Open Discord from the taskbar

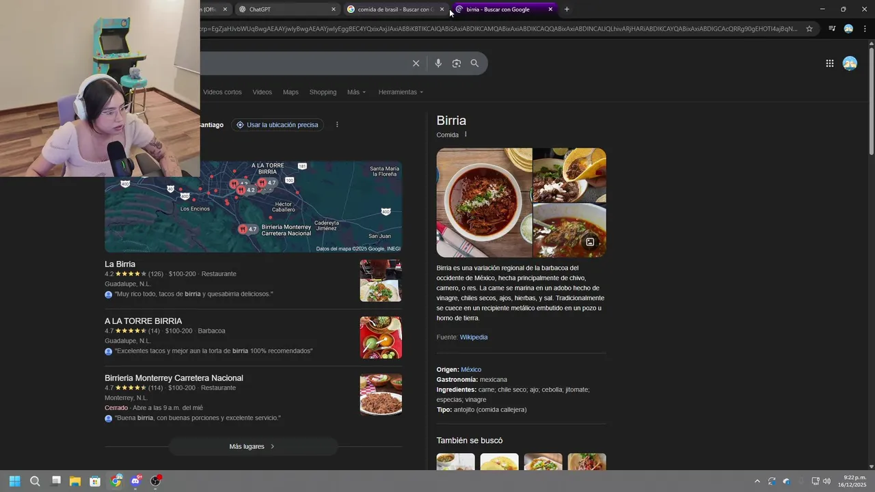pyautogui.click(x=135, y=481)
